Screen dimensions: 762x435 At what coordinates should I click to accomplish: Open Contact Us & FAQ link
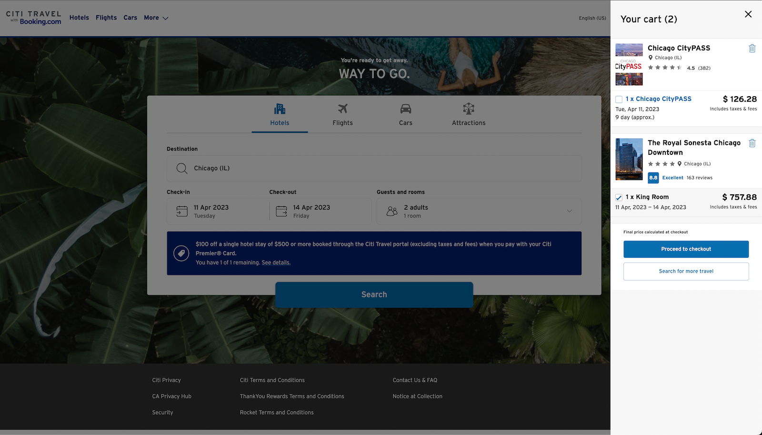pos(415,380)
